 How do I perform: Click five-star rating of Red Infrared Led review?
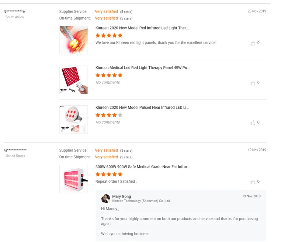109,36
